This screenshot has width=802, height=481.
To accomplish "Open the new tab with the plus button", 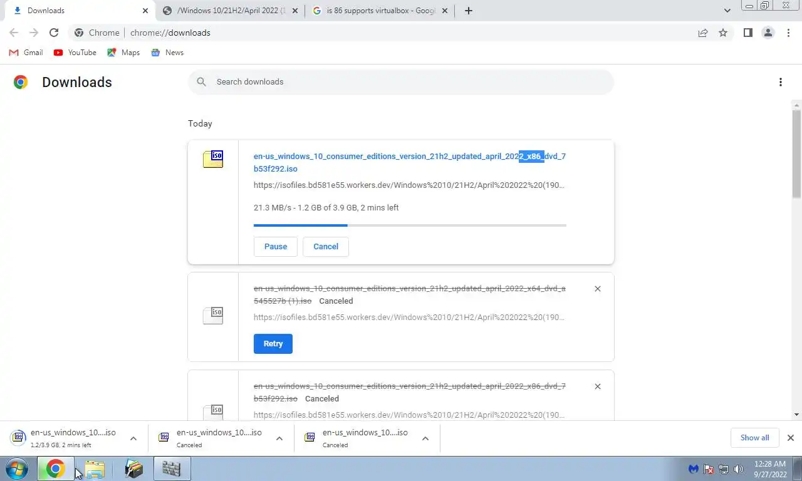I will (468, 11).
